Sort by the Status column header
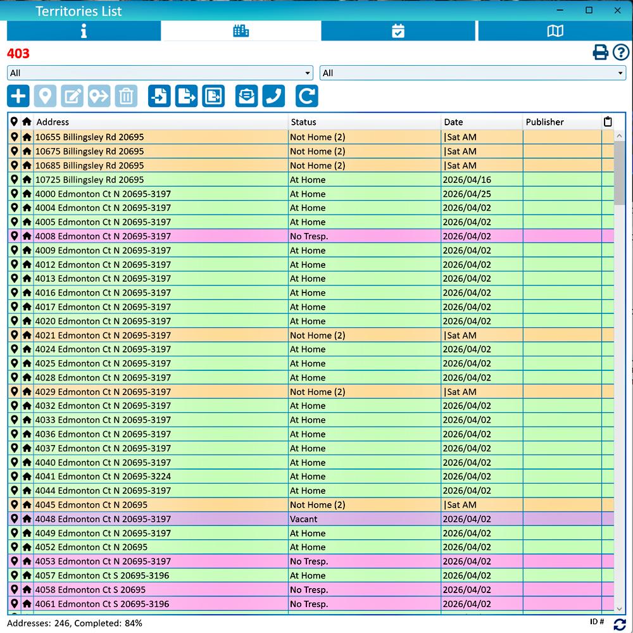The height and width of the screenshot is (633, 633). click(364, 122)
